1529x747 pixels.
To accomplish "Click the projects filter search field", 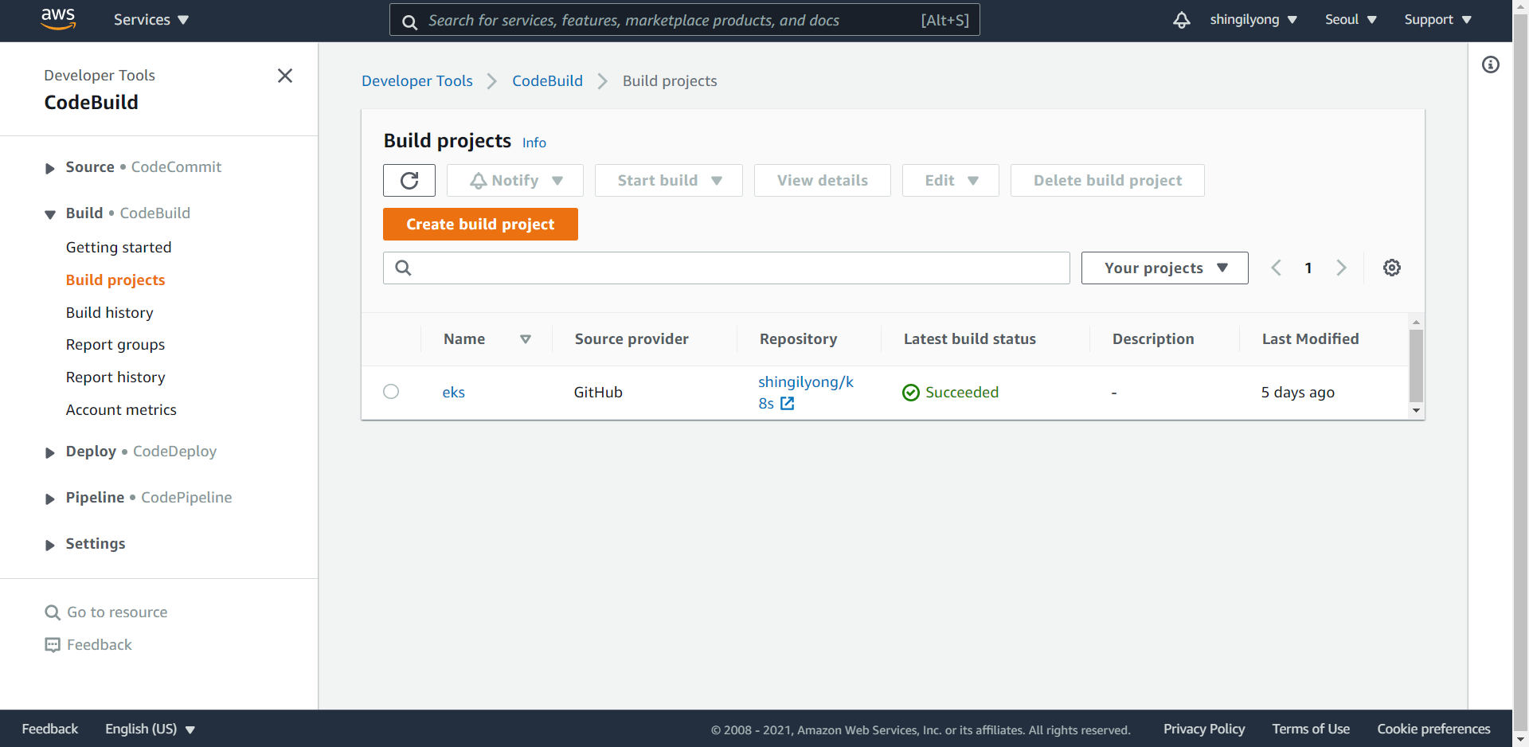I will click(x=726, y=268).
